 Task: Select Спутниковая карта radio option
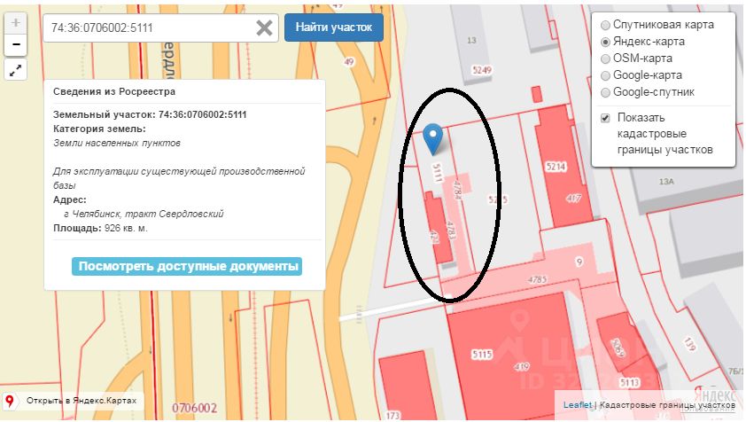pos(605,25)
